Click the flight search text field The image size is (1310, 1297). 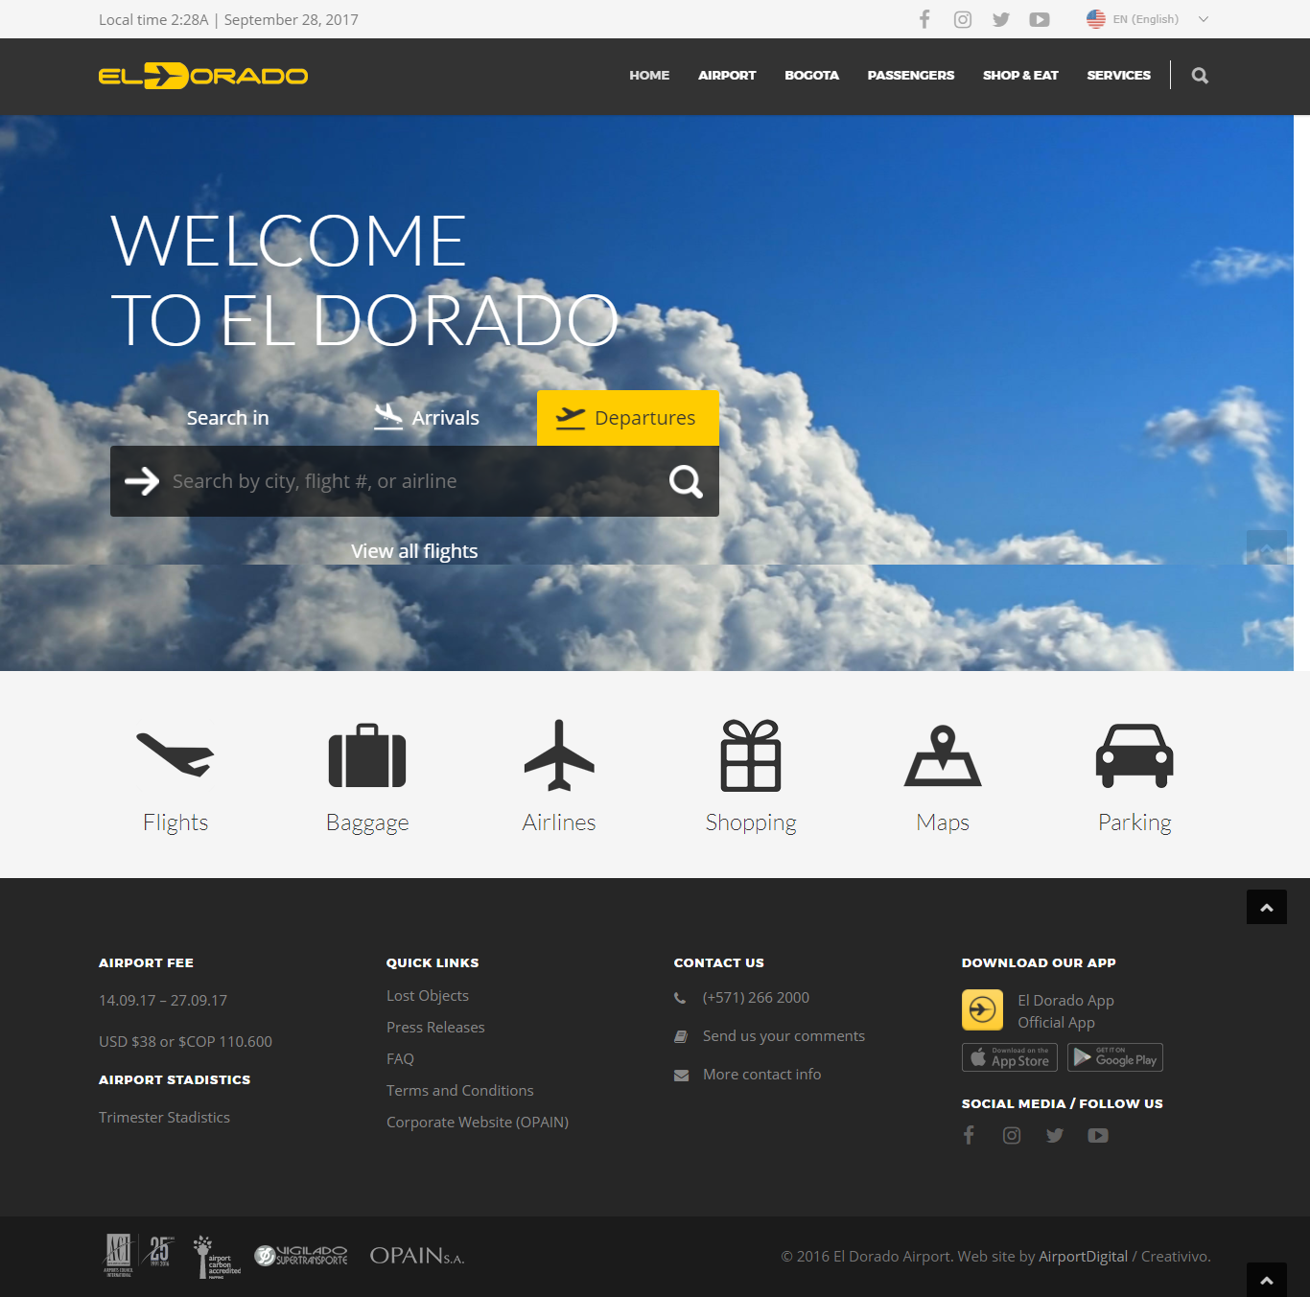pyautogui.click(x=412, y=481)
